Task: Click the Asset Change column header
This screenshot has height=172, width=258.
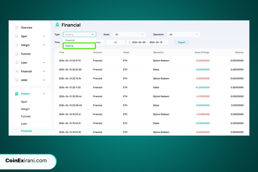Action: click(x=202, y=52)
